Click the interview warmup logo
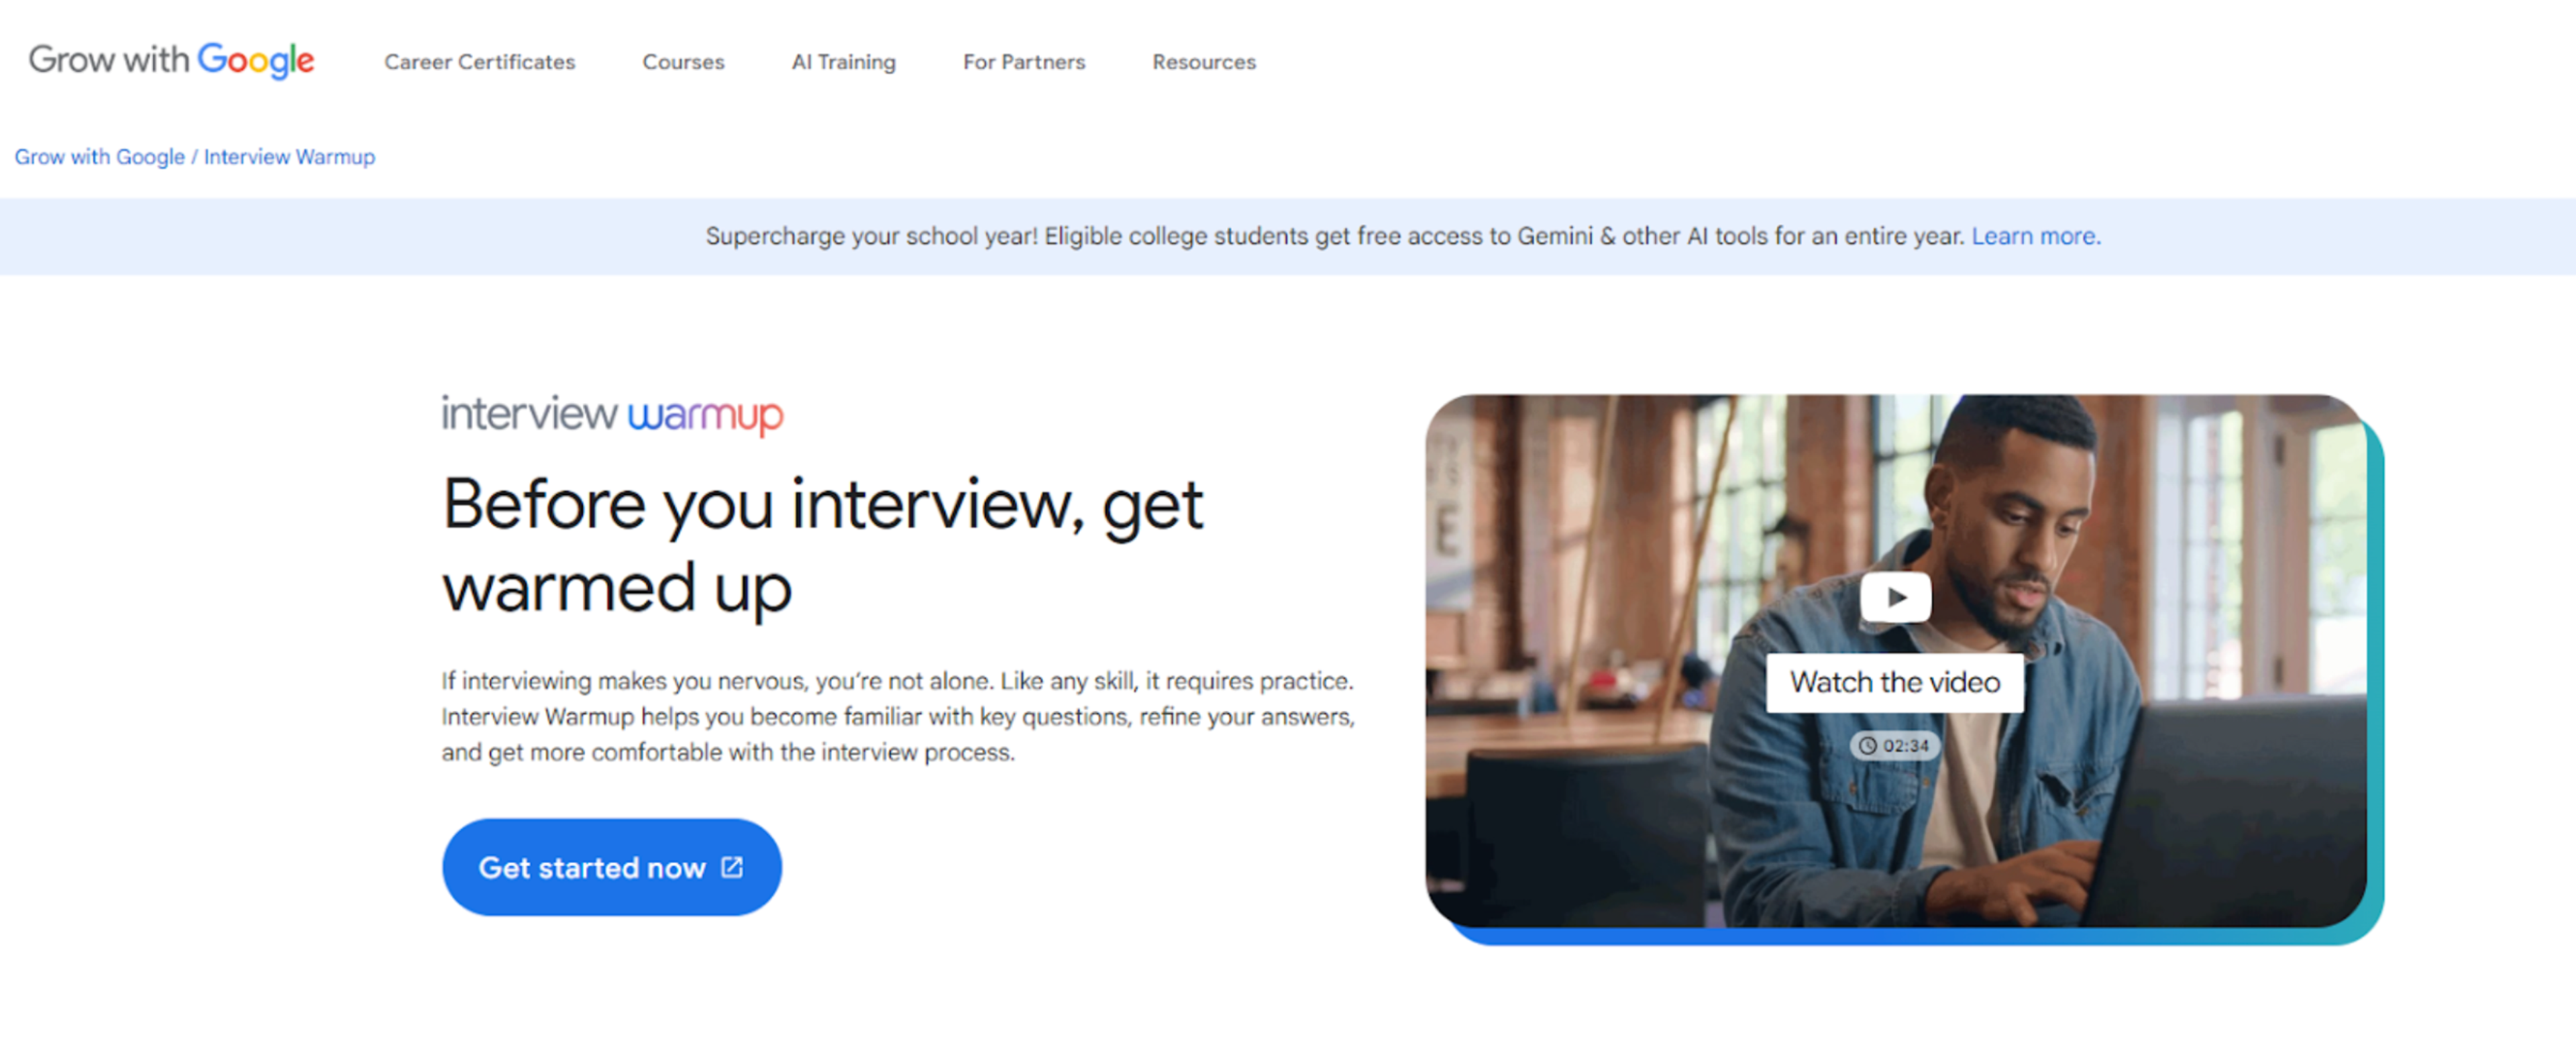The height and width of the screenshot is (1041, 2576). click(612, 414)
